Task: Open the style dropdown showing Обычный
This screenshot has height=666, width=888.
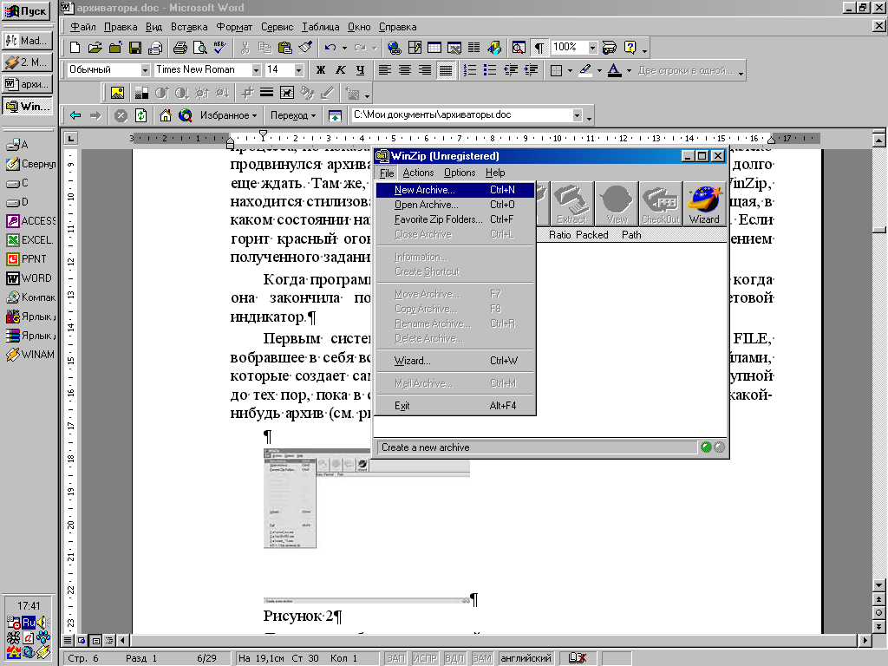Action: click(145, 70)
